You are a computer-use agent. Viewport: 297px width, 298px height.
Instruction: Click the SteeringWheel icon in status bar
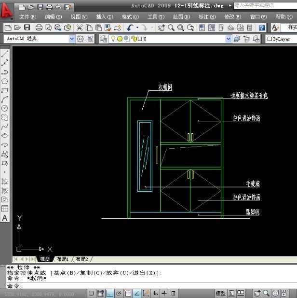coord(275,293)
